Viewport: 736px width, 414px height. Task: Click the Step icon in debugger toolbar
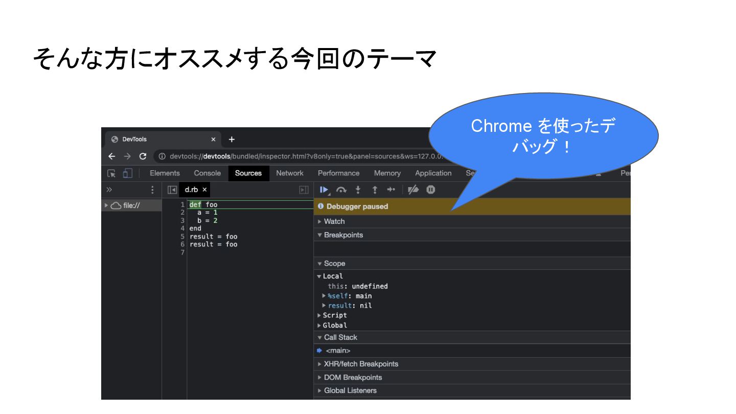[x=391, y=190]
